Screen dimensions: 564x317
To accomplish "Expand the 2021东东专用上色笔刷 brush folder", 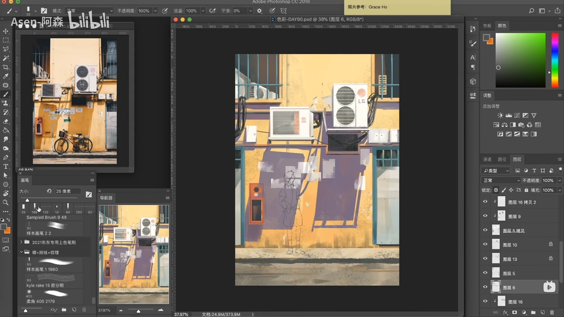I will click(21, 242).
